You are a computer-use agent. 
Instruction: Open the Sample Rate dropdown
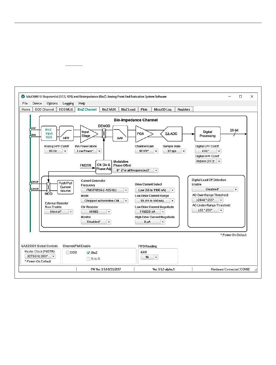pos(174,151)
